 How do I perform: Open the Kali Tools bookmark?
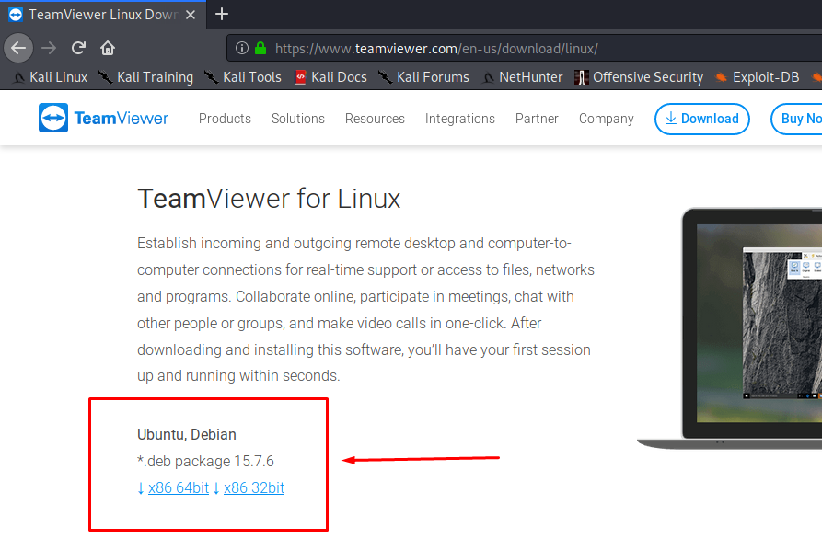point(243,77)
